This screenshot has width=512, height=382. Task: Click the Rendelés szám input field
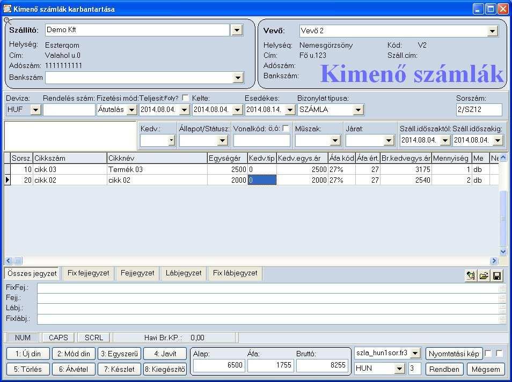tap(69, 110)
